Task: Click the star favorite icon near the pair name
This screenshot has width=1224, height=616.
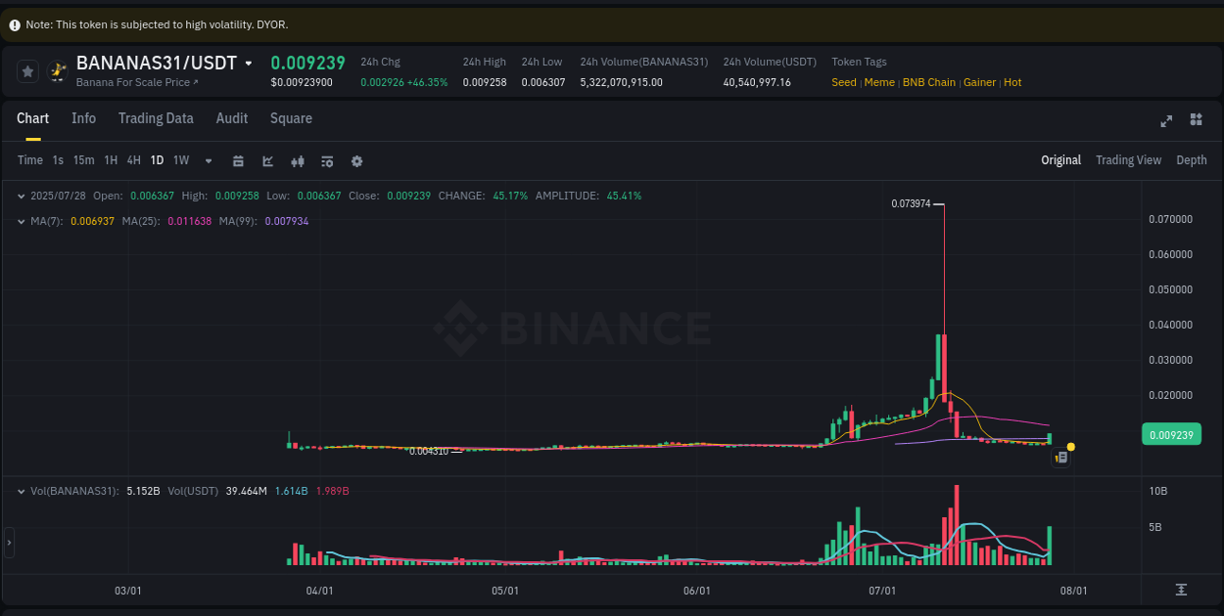Action: point(27,70)
